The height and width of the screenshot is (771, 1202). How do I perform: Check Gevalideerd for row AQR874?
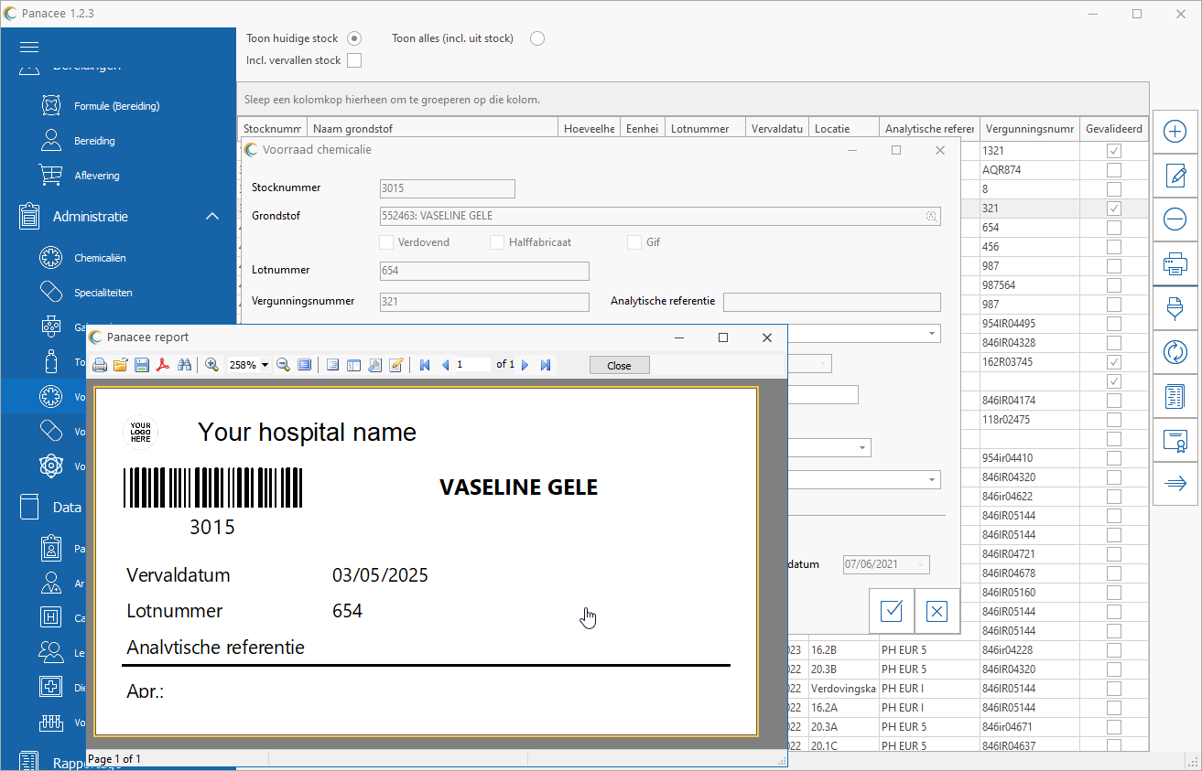(1114, 170)
